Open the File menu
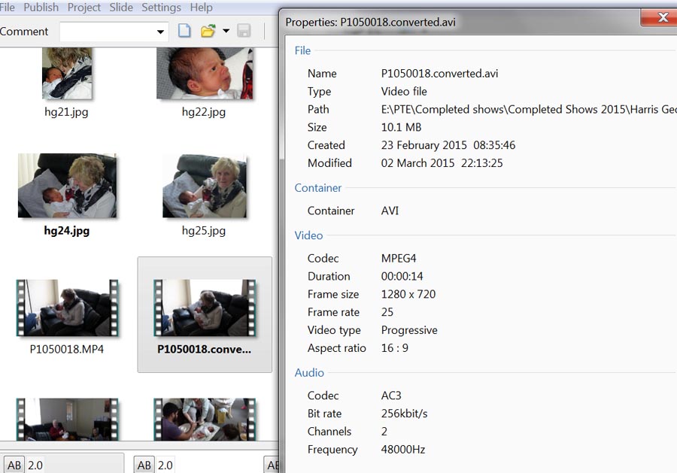Viewport: 677px width, 473px height. point(8,7)
